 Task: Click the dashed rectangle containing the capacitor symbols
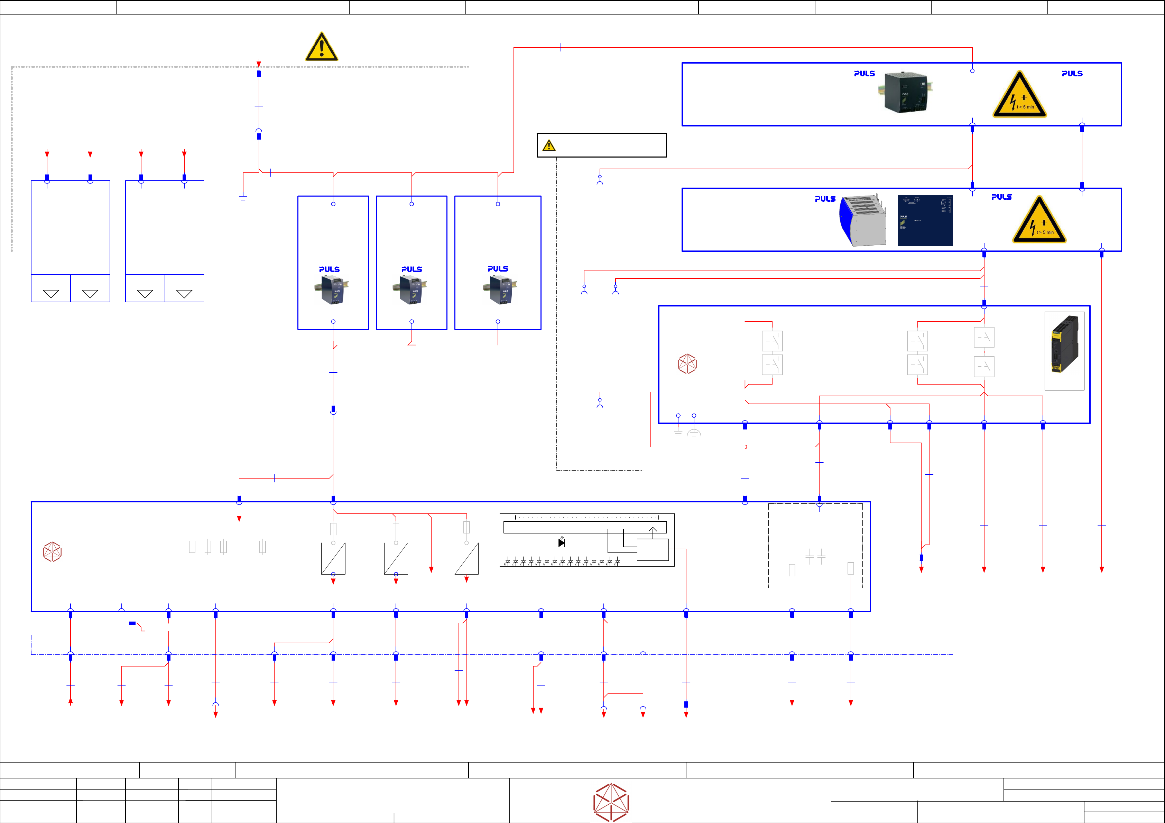(815, 546)
